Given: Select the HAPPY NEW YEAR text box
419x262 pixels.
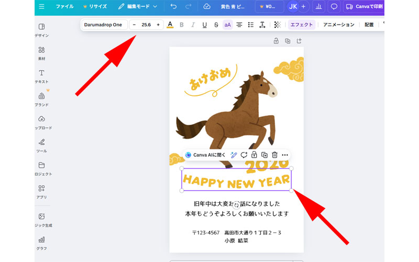Looking at the screenshot, I should (x=237, y=180).
